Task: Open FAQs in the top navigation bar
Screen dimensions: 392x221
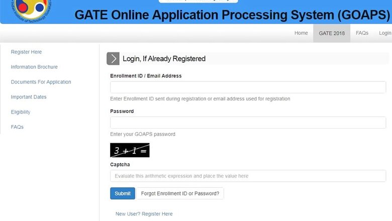Action: (362, 33)
